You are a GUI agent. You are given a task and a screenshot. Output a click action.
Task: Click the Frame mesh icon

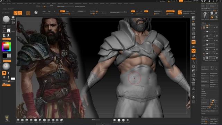click(194, 66)
